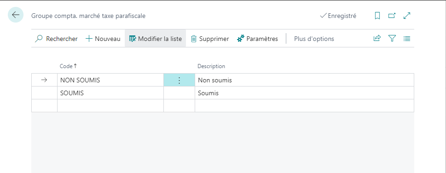Expand page with diagonal arrows icon
Viewport: 446px width, 173px height.
(407, 16)
